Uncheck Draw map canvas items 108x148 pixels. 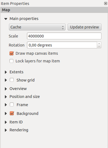(x=11, y=53)
